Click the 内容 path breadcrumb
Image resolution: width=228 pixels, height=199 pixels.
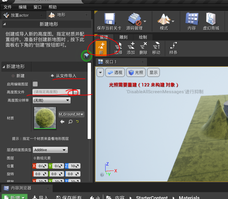[x=120, y=198]
